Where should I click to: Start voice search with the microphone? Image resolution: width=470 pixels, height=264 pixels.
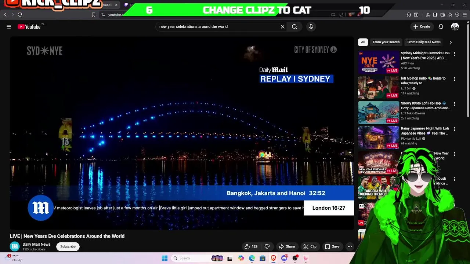(311, 26)
